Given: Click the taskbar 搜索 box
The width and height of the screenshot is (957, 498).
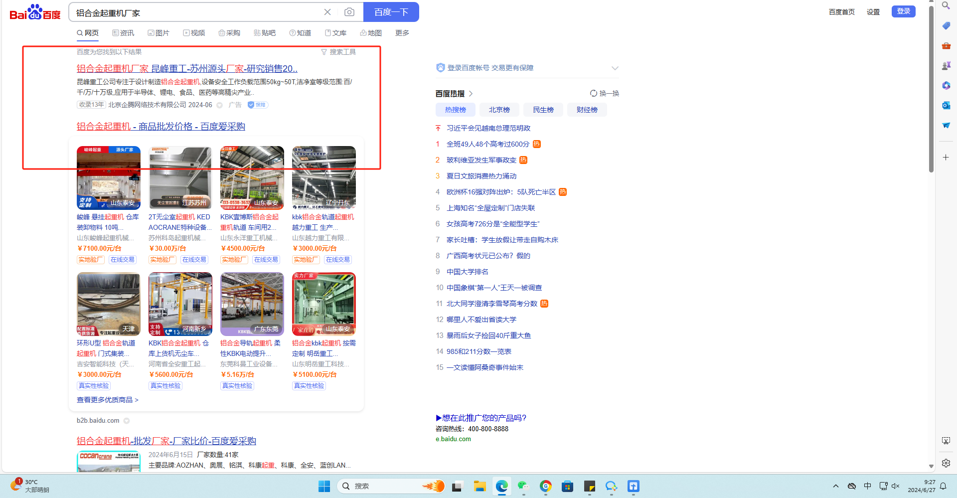Looking at the screenshot, I should 391,486.
